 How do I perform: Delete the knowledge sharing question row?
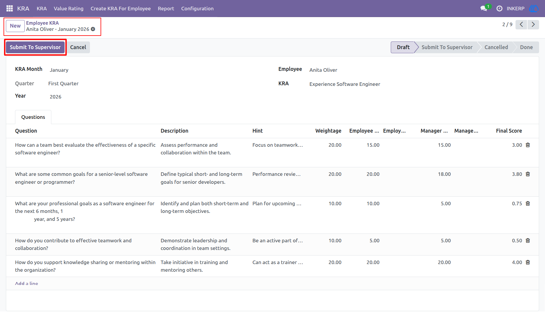tap(528, 262)
